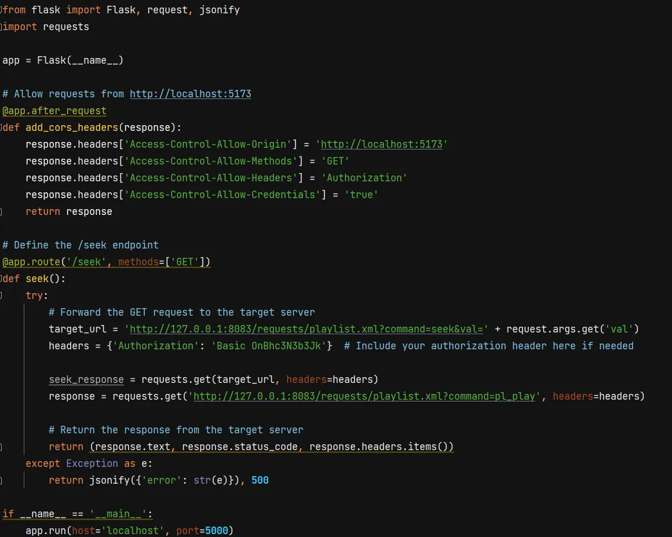Click the port number 5000
This screenshot has width=672, height=537.
[x=217, y=530]
